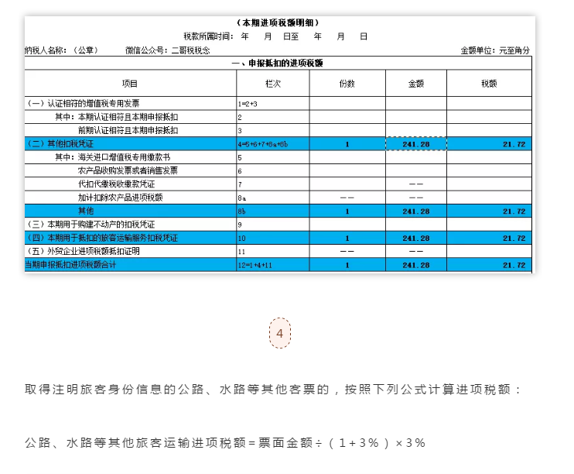Select (五)外贸企业进项税额抵扣证明 row label
The height and width of the screenshot is (474, 574).
83,251
